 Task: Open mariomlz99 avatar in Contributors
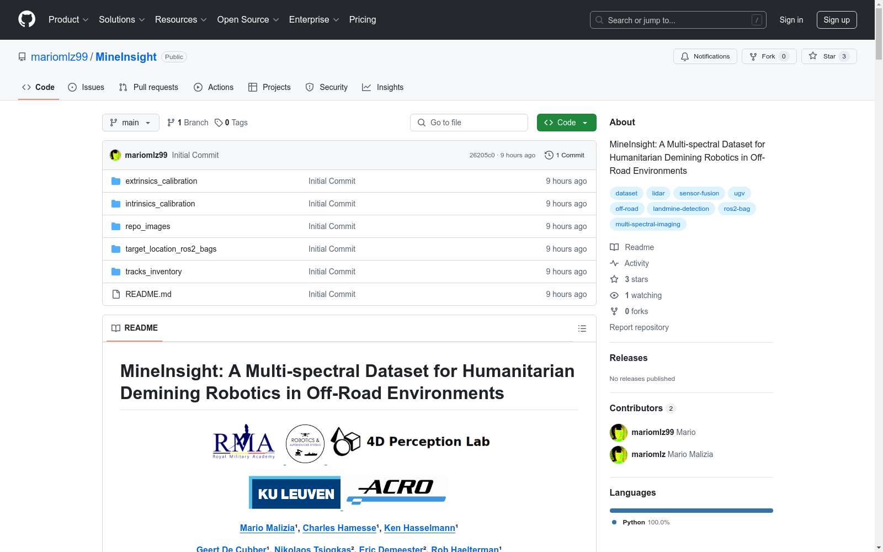click(619, 433)
